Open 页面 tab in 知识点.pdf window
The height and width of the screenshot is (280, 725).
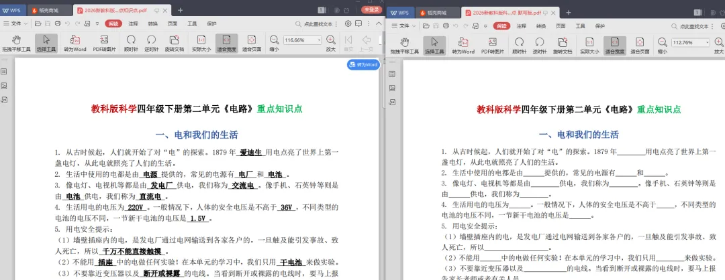[x=173, y=23]
